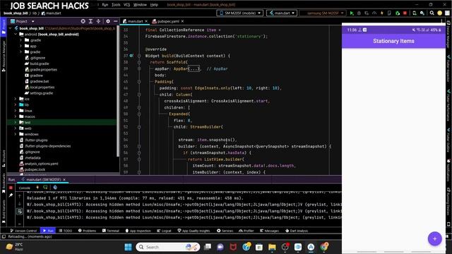
Task: Stop process with red square in Run panel
Action: coord(11,188)
